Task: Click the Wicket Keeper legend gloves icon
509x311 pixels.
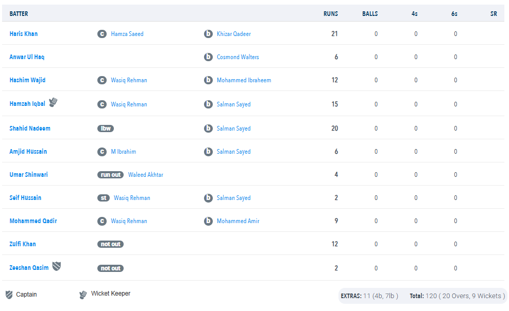Action: click(x=83, y=295)
